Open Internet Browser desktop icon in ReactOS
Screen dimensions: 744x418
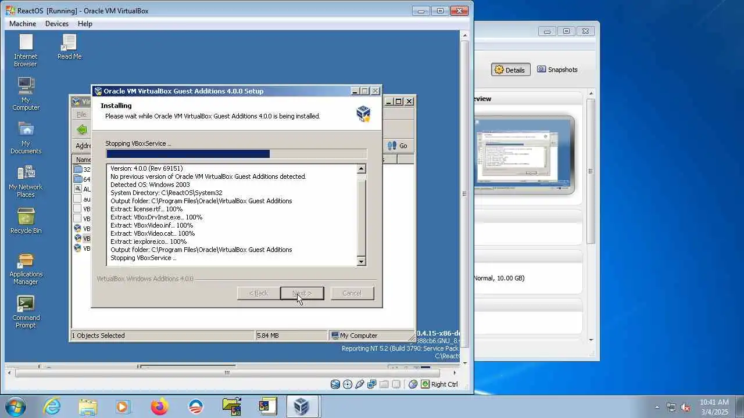26,51
